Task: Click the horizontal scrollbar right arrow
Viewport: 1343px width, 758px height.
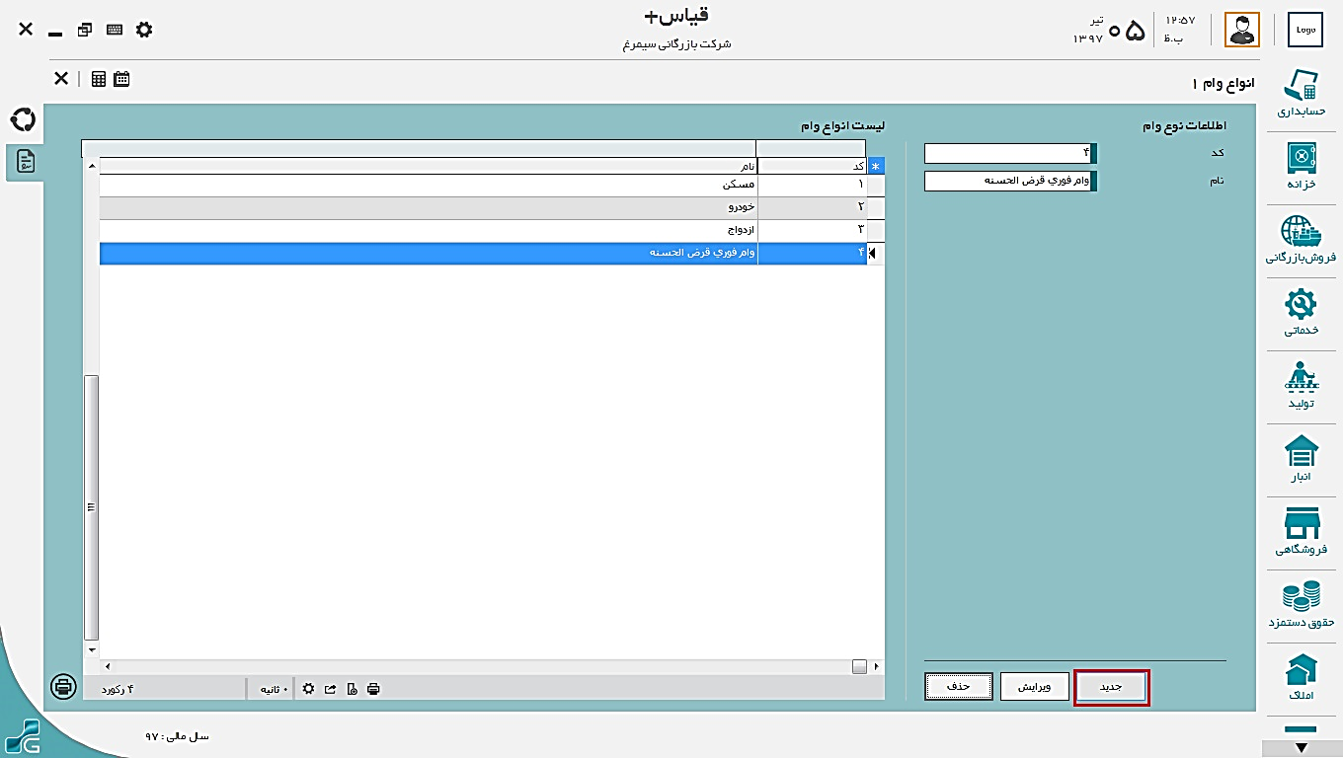Action: coord(877,667)
